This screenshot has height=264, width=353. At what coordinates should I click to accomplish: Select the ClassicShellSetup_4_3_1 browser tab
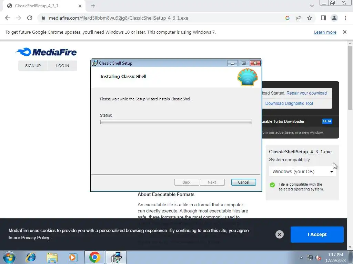[x=44, y=6]
